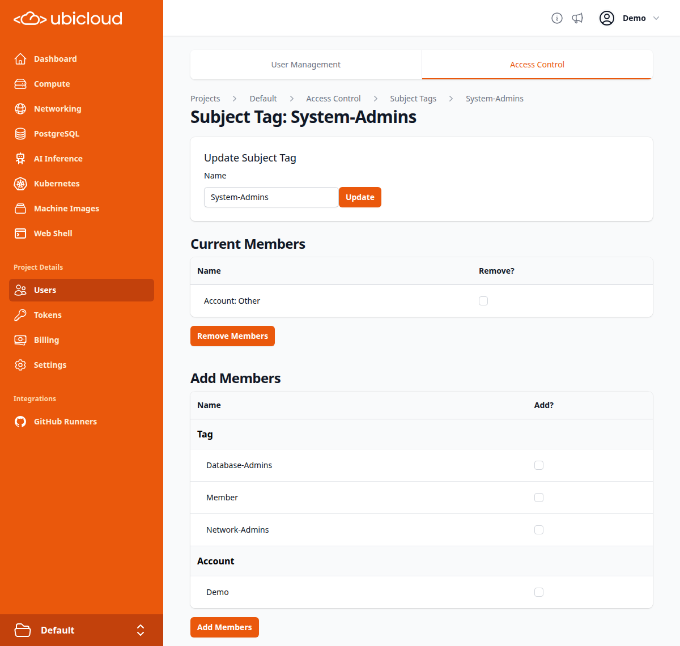Click the GitHub Runners octocat icon

pyautogui.click(x=20, y=422)
